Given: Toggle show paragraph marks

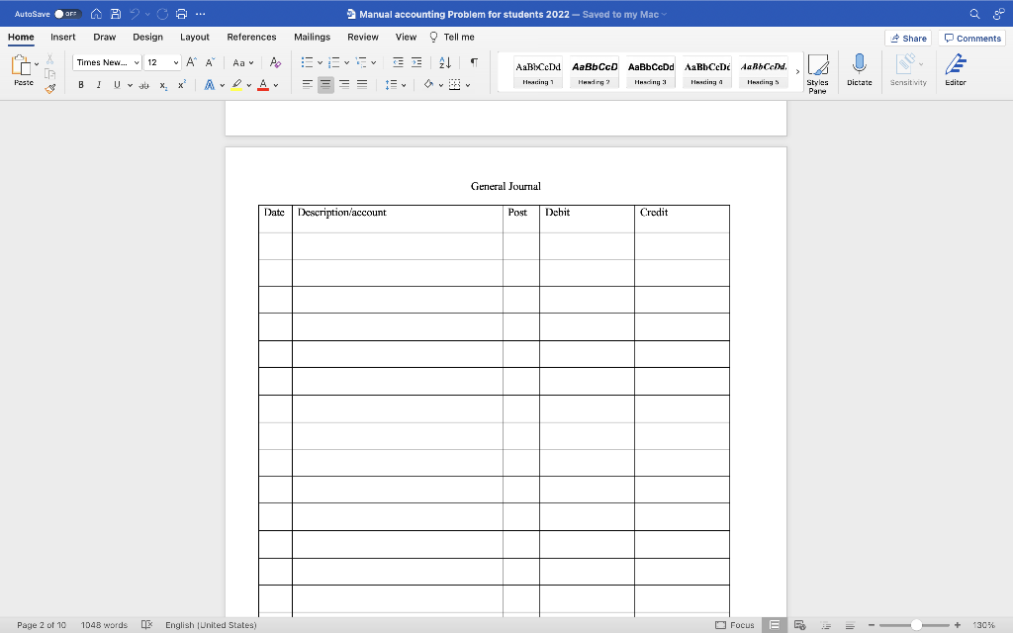Looking at the screenshot, I should tap(474, 62).
